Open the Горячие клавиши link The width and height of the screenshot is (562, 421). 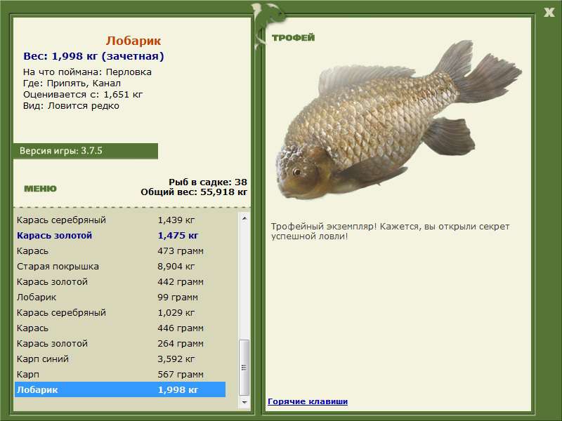point(308,401)
